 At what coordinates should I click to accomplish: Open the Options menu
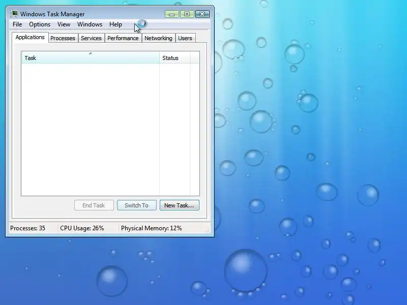[40, 24]
